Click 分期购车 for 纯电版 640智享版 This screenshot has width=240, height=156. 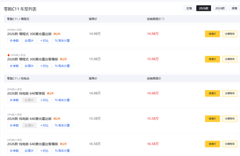click(230, 94)
